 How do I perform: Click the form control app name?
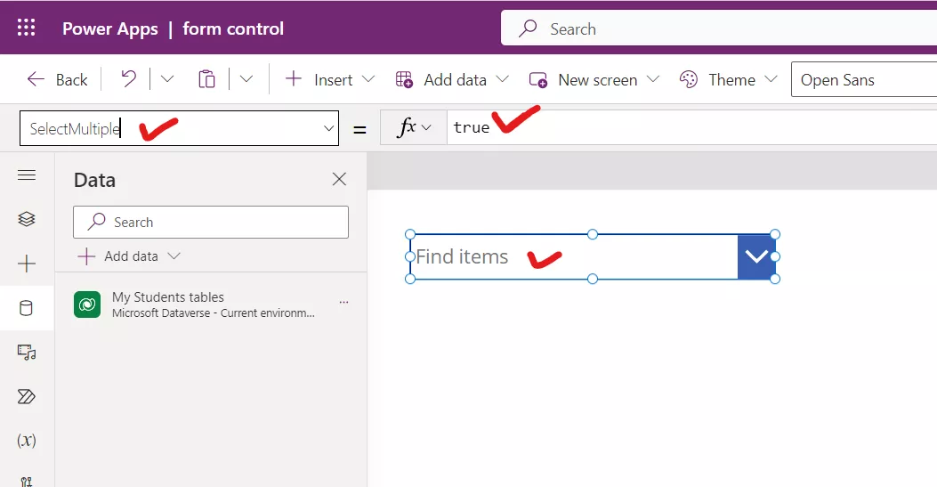click(233, 28)
